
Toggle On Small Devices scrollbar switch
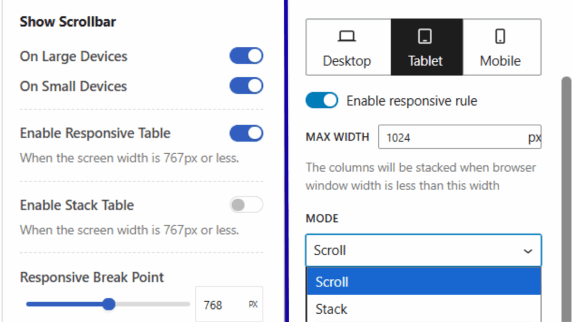(246, 86)
